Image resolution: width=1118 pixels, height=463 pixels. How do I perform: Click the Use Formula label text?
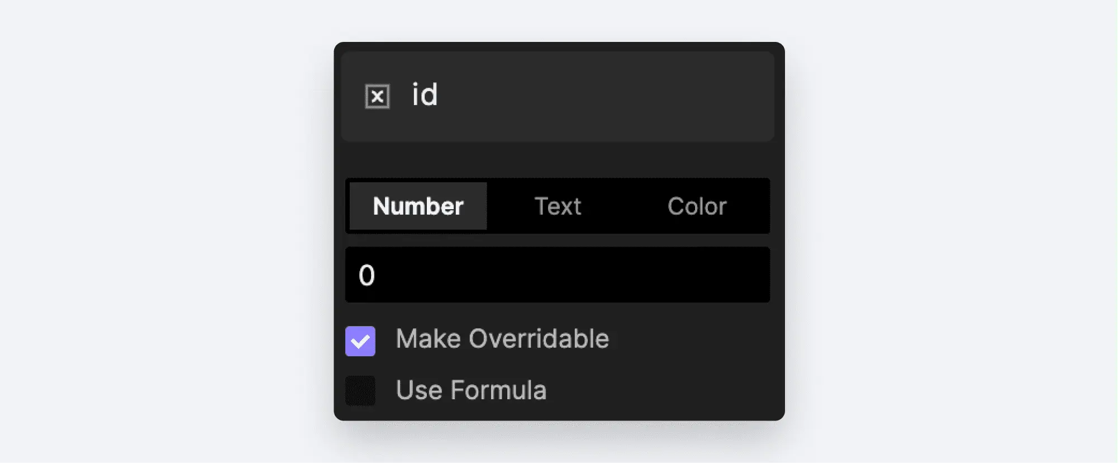471,390
